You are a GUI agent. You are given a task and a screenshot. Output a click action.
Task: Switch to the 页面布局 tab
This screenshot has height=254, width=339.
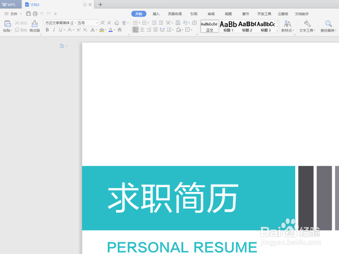pos(175,14)
